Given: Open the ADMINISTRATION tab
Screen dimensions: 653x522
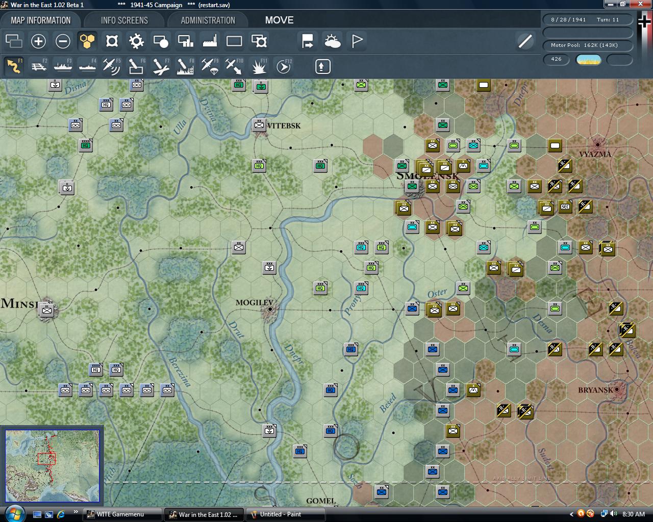Looking at the screenshot, I should 208,20.
